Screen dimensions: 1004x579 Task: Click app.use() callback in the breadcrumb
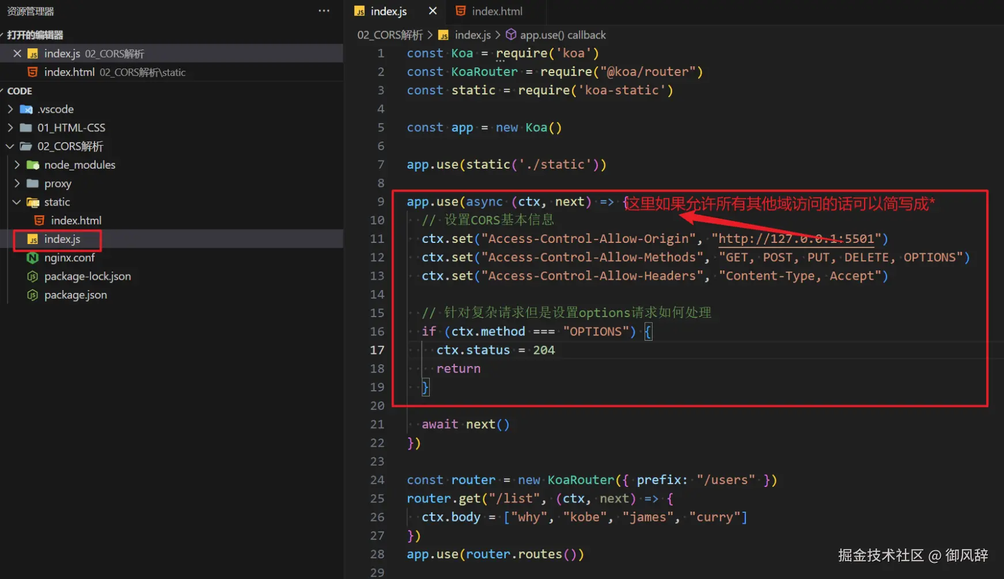(x=563, y=35)
